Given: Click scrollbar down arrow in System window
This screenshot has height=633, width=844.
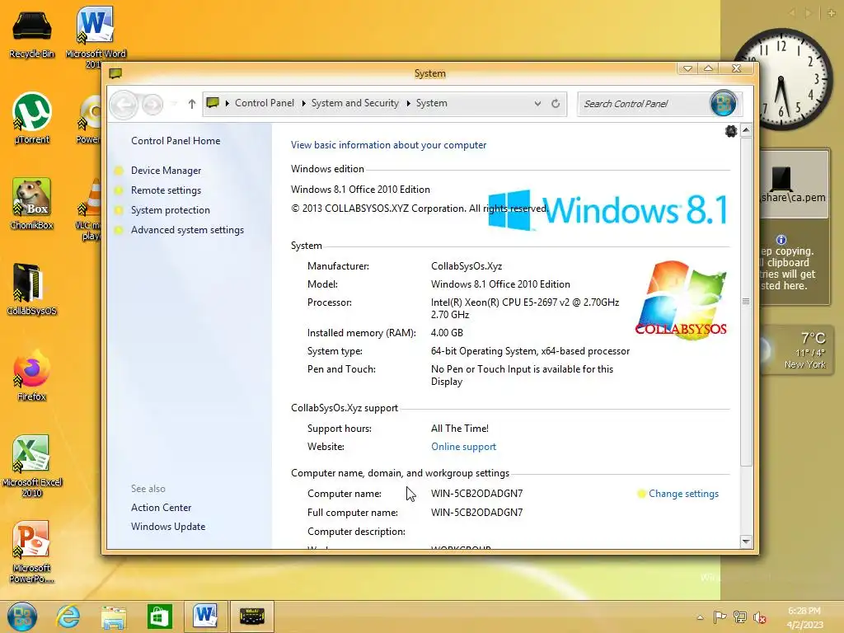Looking at the screenshot, I should click(746, 542).
